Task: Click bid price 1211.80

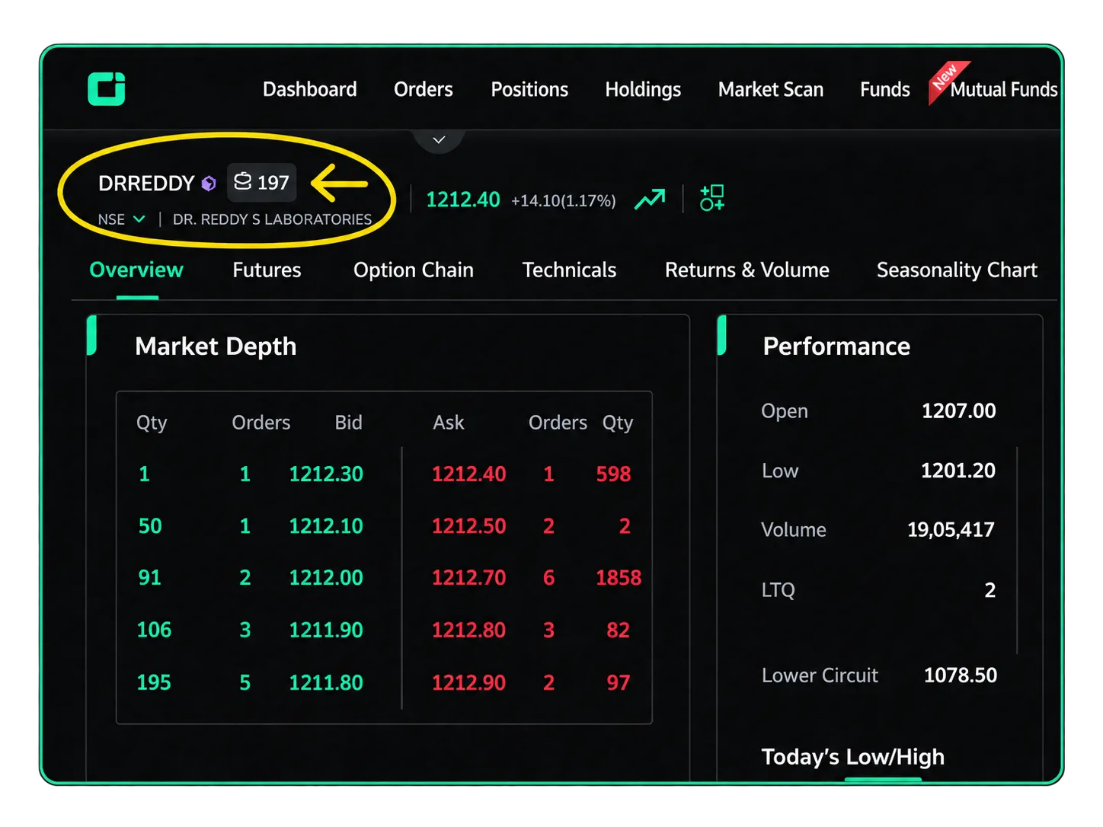Action: point(326,683)
